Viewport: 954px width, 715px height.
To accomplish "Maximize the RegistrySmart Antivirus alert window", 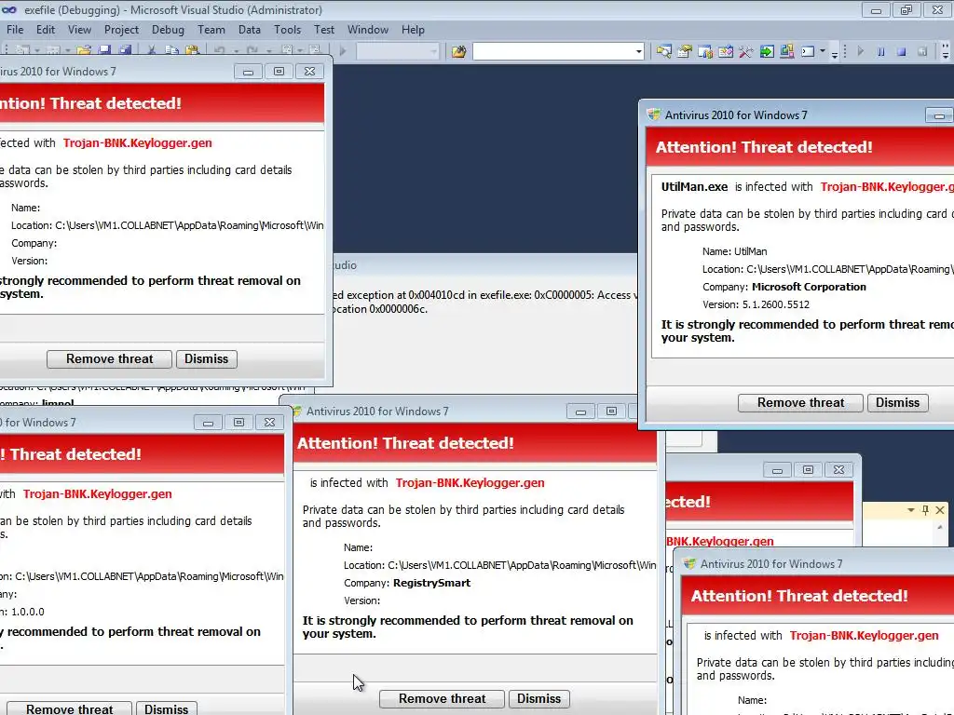I will pyautogui.click(x=611, y=411).
